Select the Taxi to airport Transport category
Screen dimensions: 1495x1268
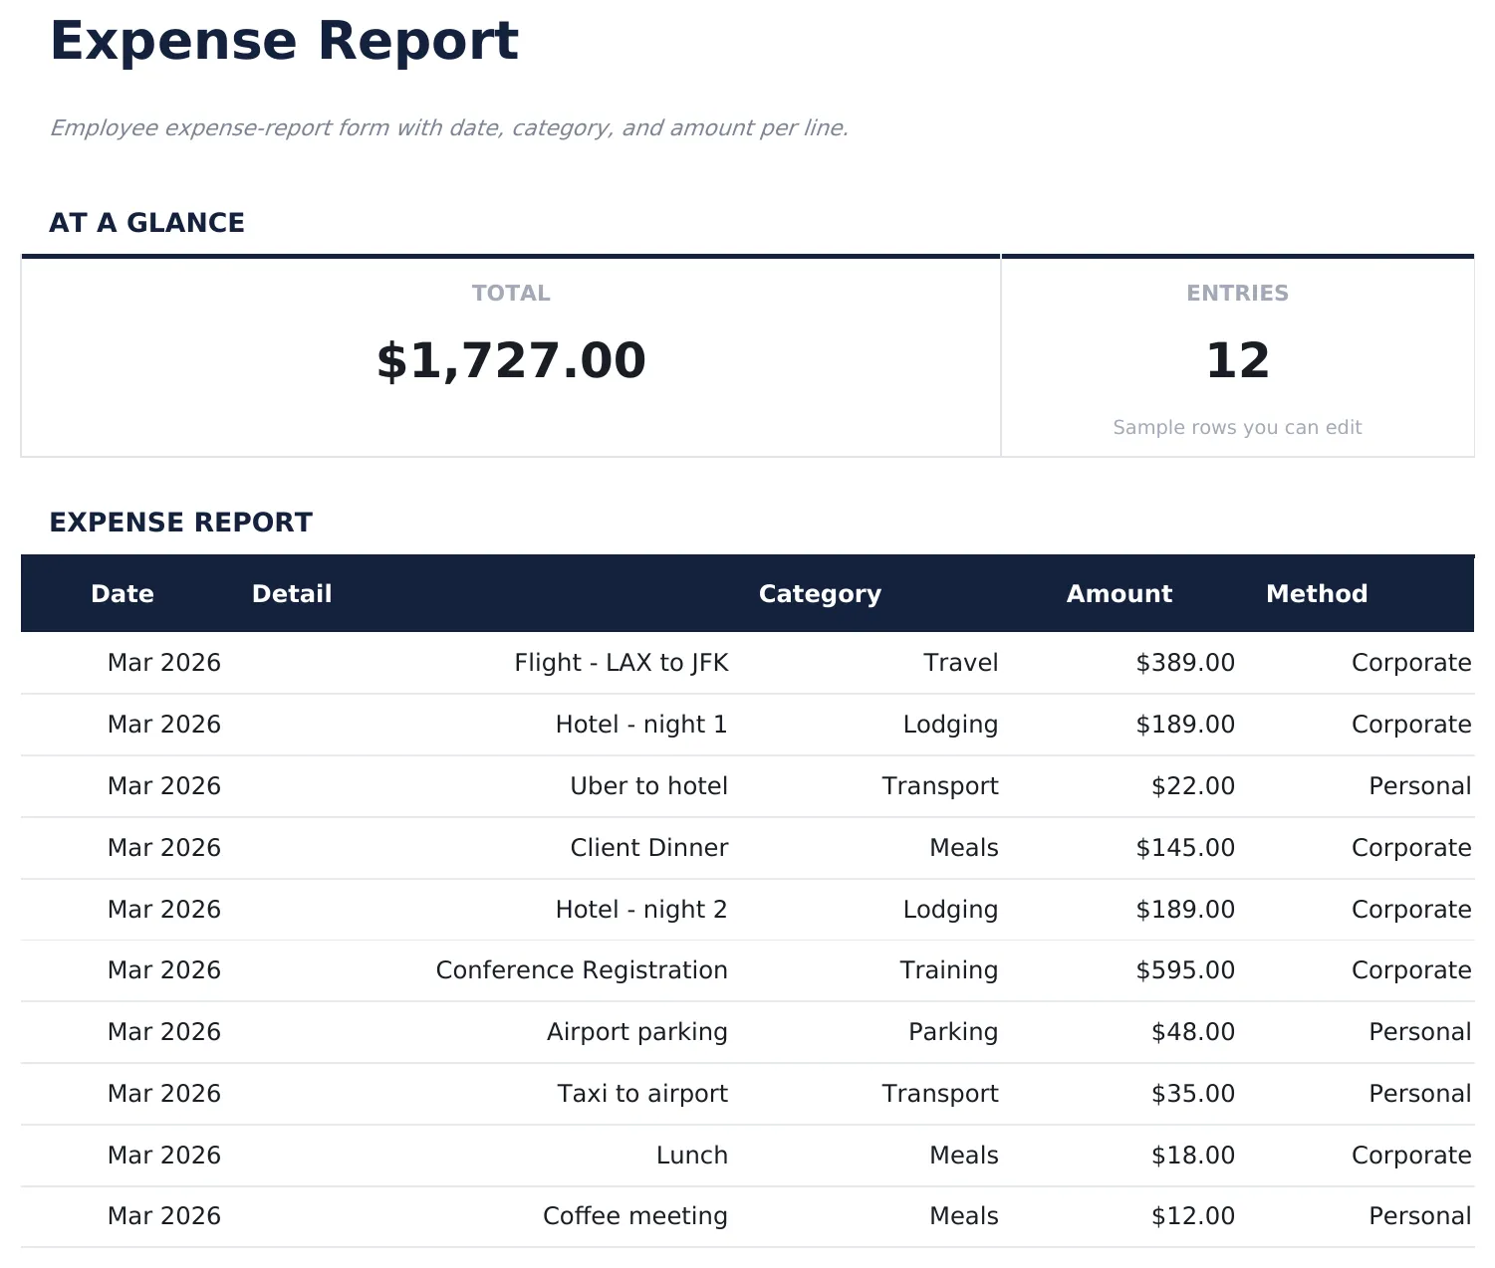(939, 1093)
